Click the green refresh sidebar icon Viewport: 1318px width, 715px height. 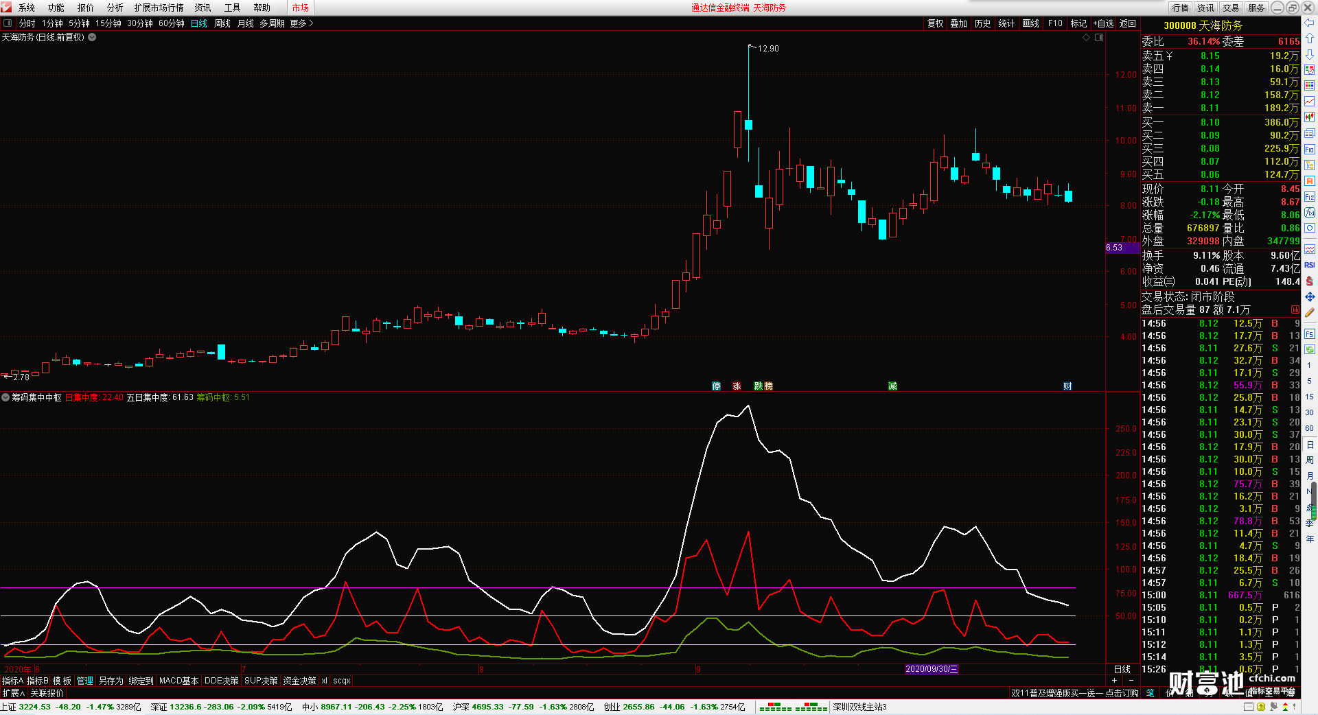click(1310, 349)
